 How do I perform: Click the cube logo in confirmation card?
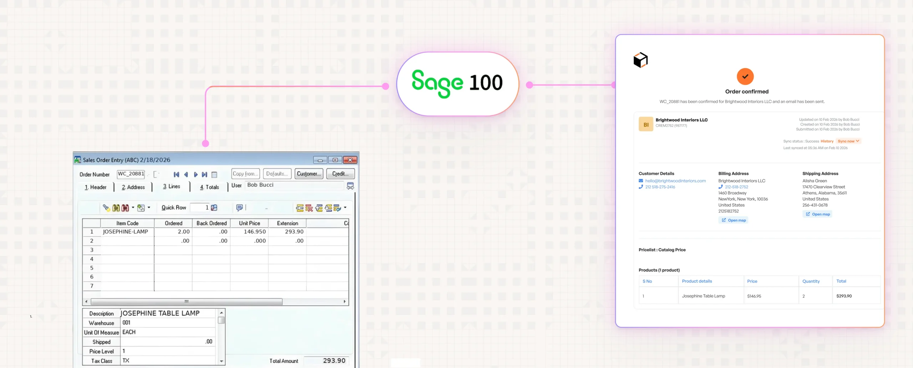coord(641,60)
